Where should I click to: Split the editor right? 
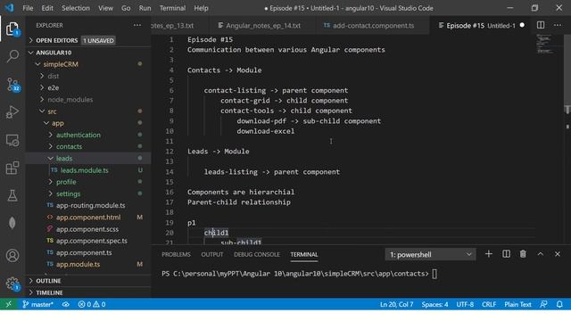[541, 25]
